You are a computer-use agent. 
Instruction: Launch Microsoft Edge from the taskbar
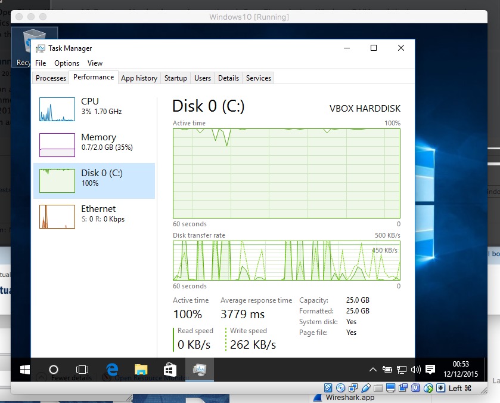(x=112, y=370)
